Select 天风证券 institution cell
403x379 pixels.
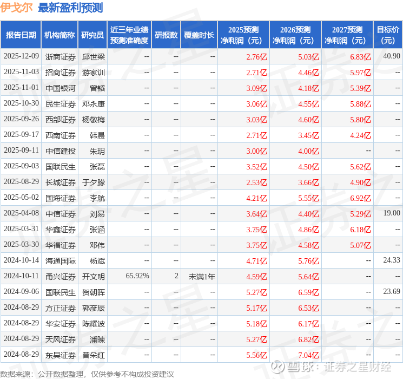(x=61, y=339)
